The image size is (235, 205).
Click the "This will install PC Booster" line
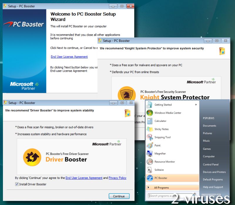point(78,26)
